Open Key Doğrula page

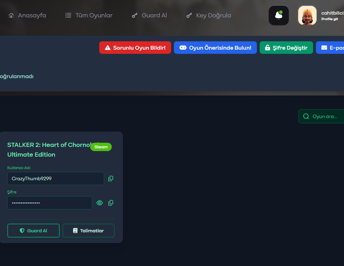coord(209,15)
